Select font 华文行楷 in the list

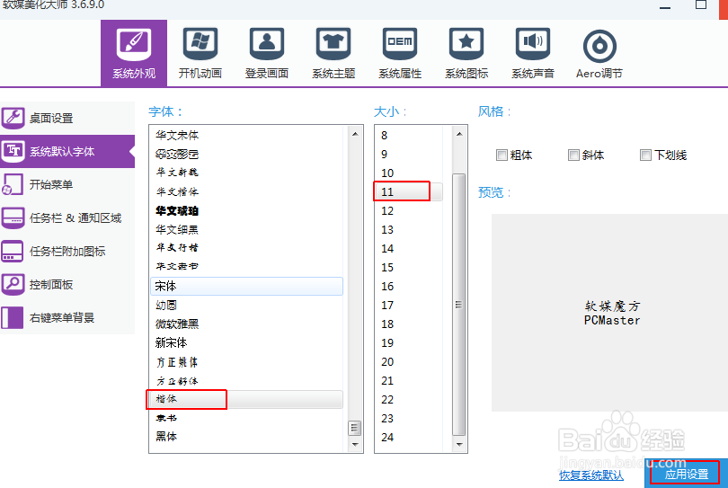[x=246, y=248]
